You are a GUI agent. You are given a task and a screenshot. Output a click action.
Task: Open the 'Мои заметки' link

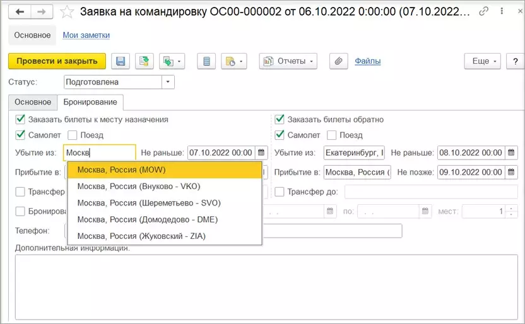(x=86, y=35)
